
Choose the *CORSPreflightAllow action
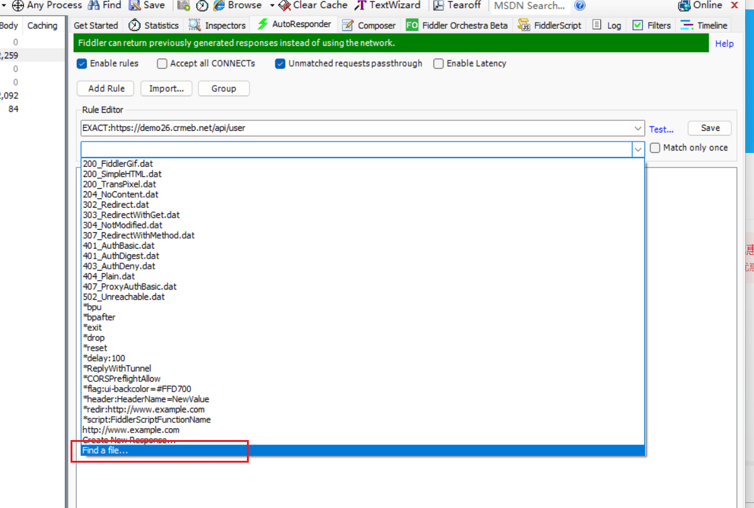[363, 379]
